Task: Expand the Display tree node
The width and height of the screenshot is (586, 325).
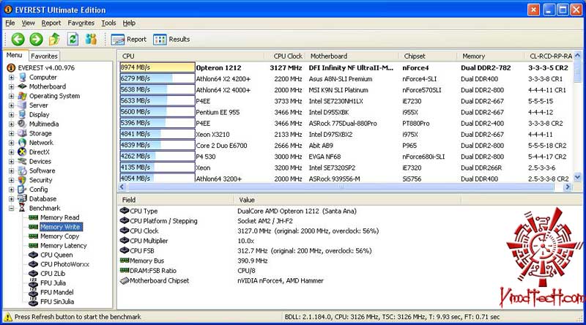Action: [11, 115]
